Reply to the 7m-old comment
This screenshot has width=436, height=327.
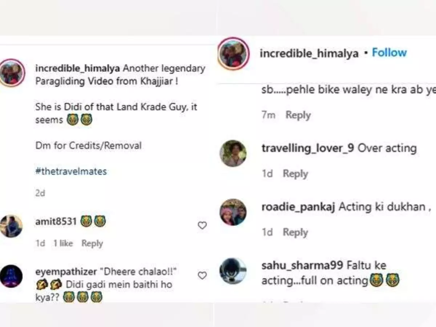(298, 115)
